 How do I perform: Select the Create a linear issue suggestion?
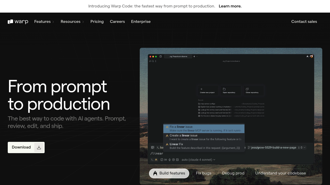coord(204,137)
